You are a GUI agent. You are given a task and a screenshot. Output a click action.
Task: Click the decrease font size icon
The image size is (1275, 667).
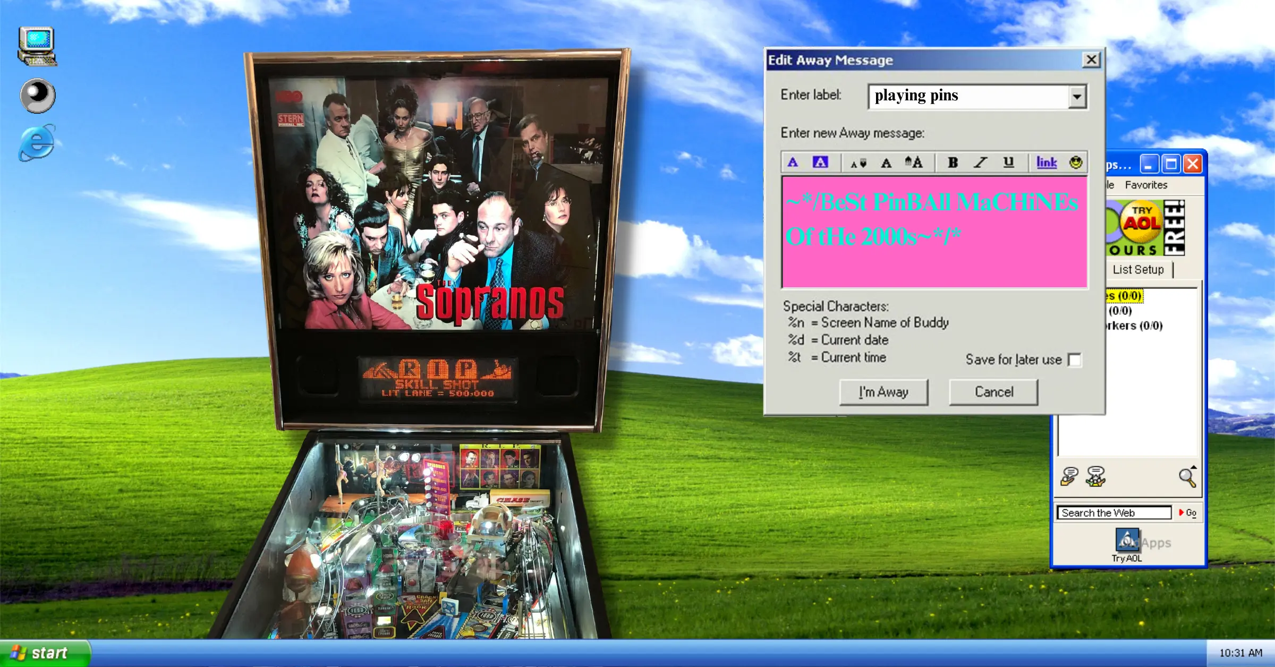point(857,162)
